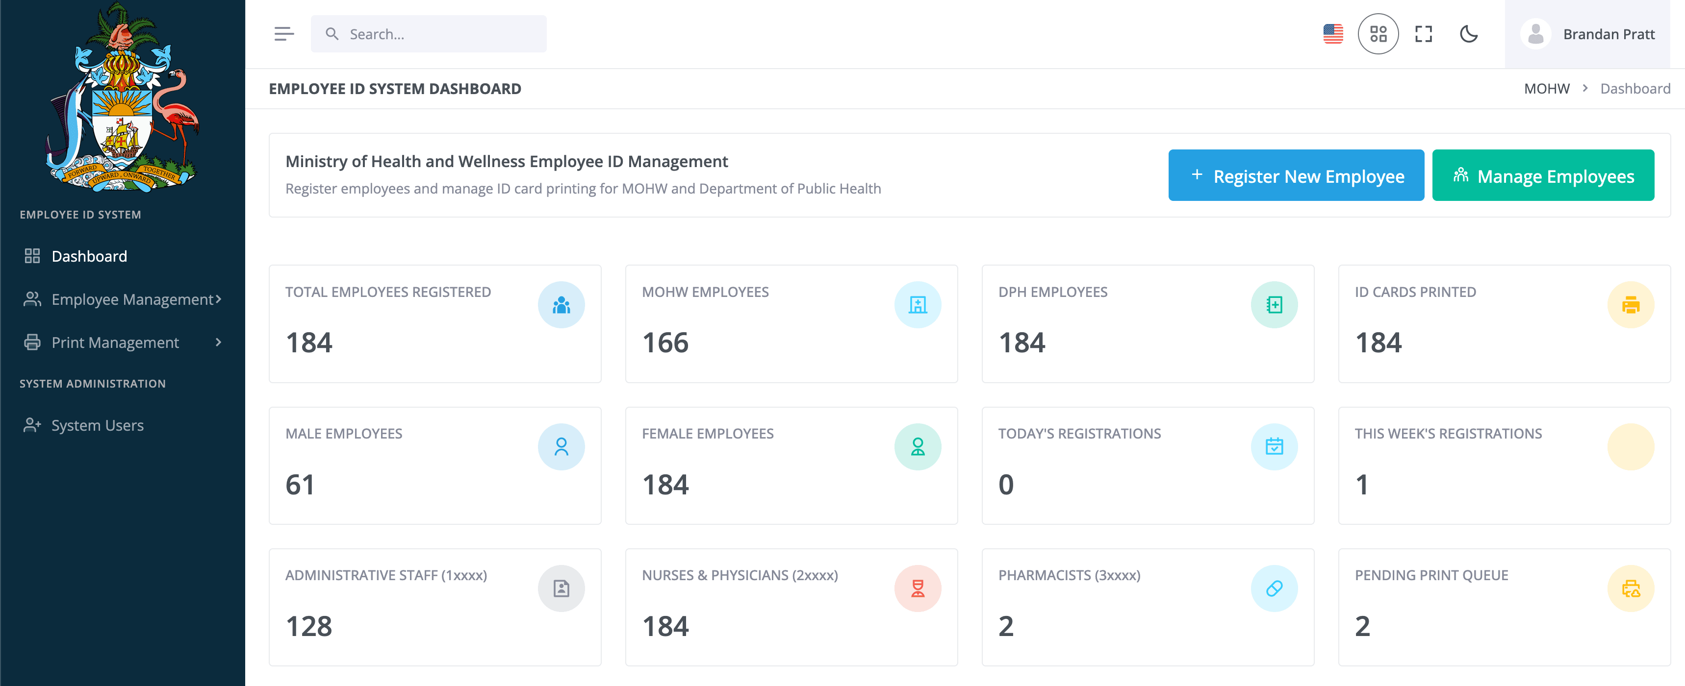This screenshot has height=686, width=1685.
Task: Select the US flag language icon
Action: (x=1332, y=33)
